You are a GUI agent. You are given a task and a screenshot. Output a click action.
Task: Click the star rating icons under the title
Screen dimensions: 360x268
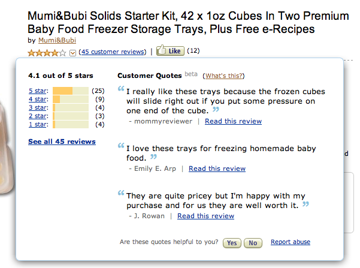point(47,52)
